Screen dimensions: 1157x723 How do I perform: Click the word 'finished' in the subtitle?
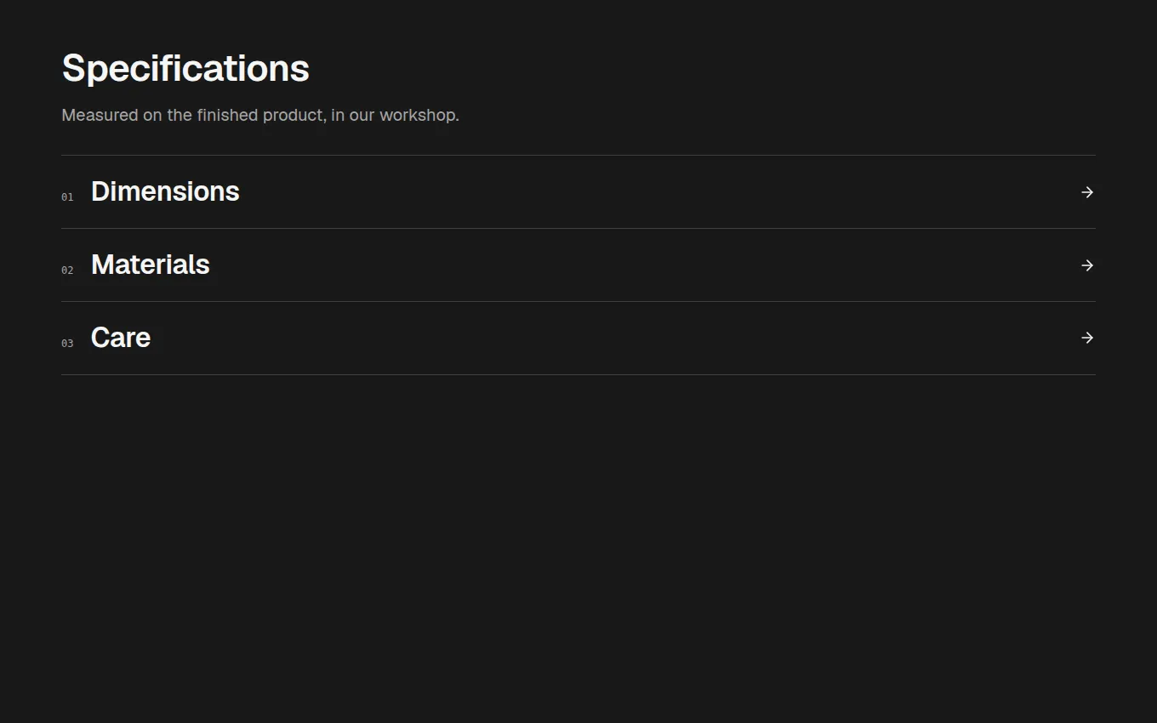coord(227,115)
